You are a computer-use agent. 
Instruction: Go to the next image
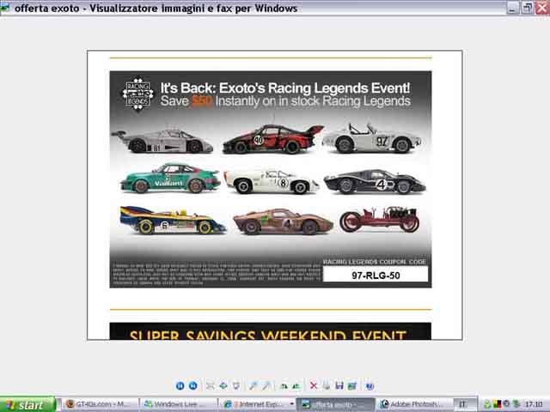coord(192,385)
